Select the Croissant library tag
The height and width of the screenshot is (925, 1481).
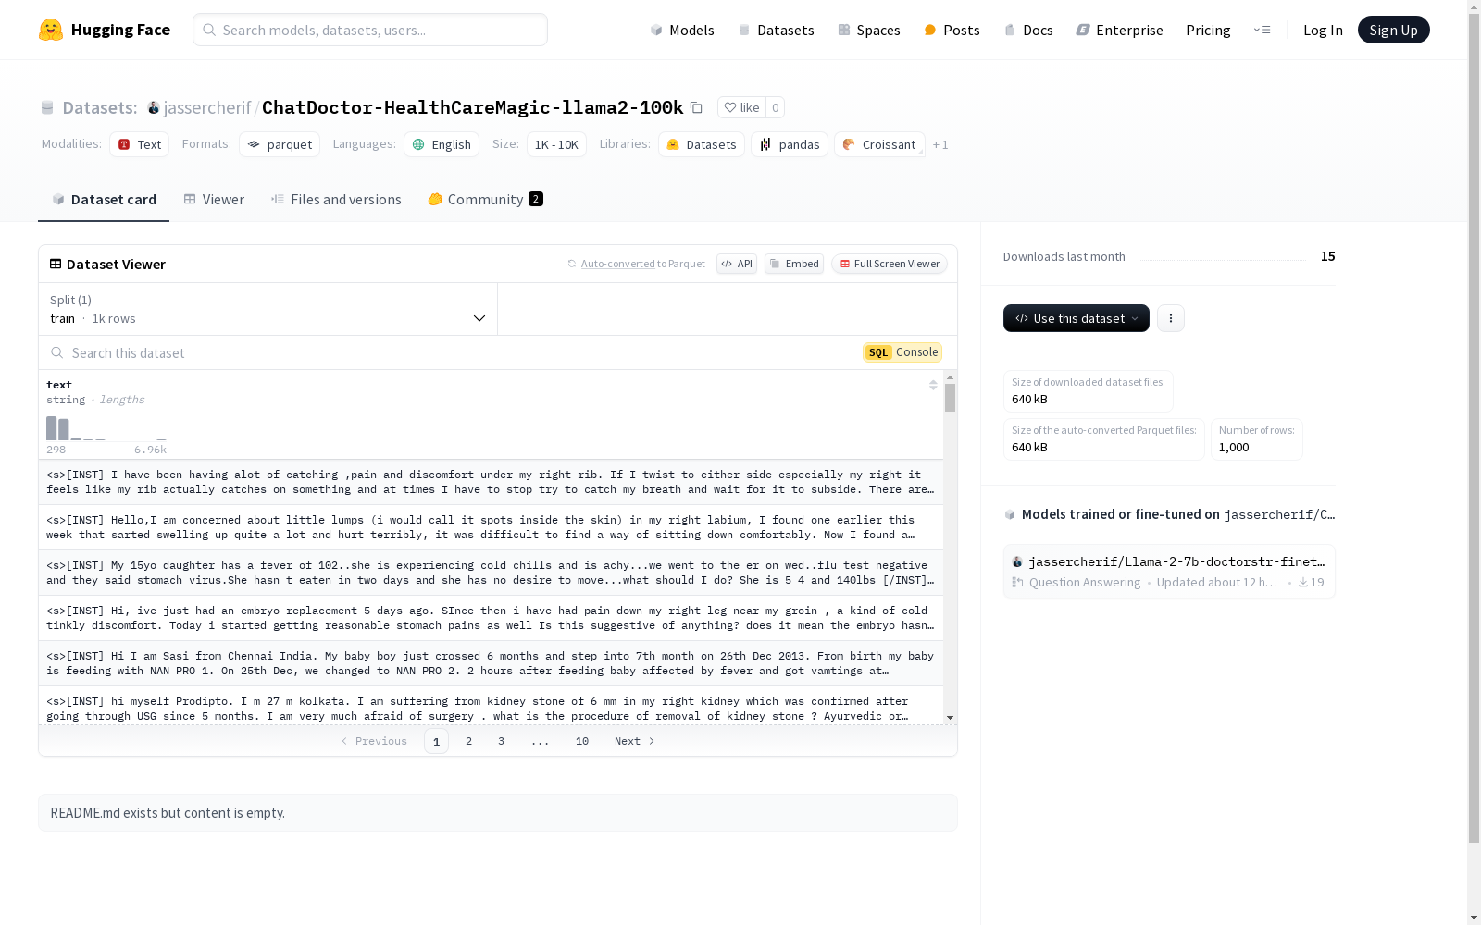pos(879,144)
